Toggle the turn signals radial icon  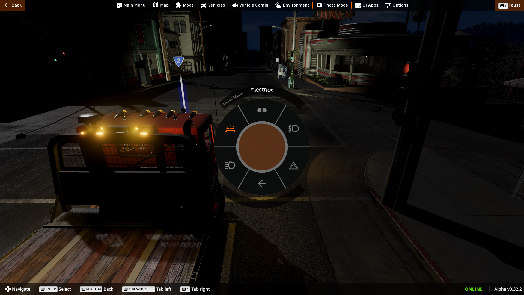pyautogui.click(x=262, y=110)
